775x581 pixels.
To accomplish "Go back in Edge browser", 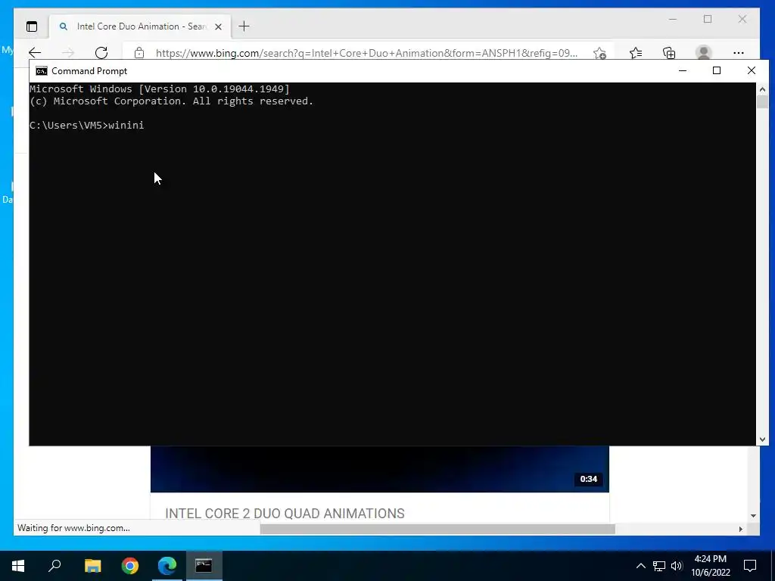I will point(35,53).
